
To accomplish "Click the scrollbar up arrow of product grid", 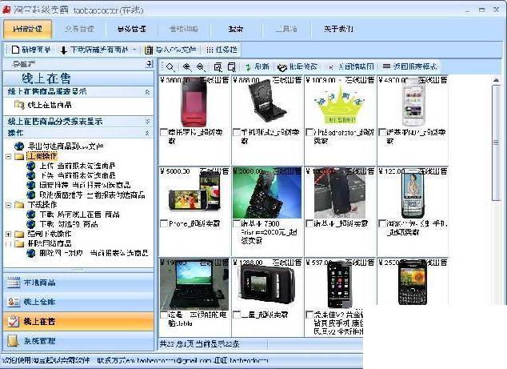I will (496, 79).
